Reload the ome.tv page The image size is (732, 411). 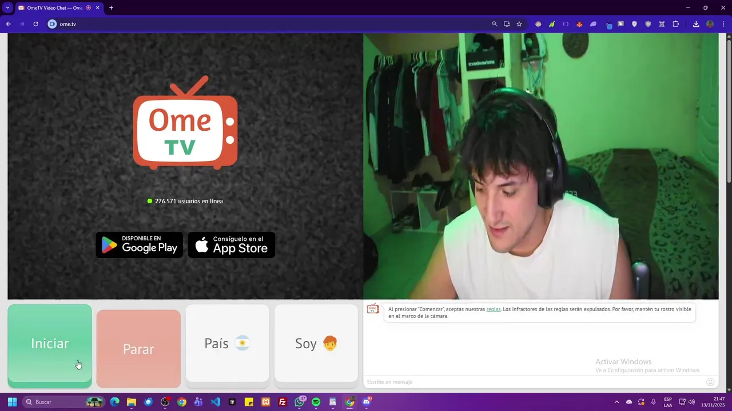[x=35, y=24]
